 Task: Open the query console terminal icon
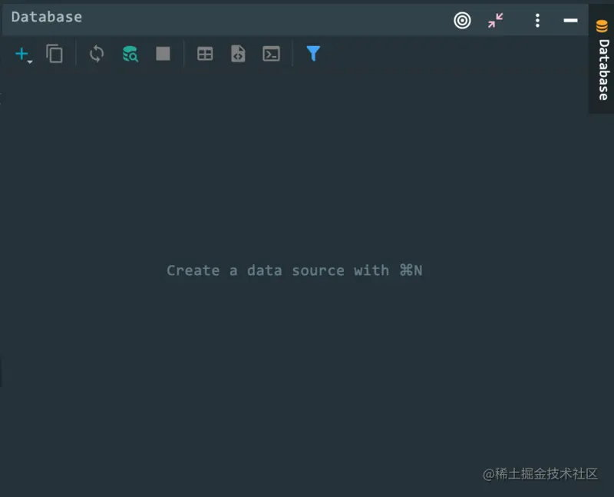coord(271,54)
